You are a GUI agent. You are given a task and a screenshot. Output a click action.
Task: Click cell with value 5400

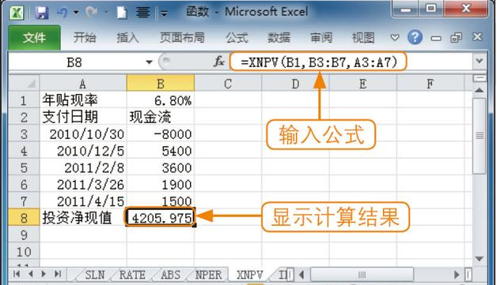[x=161, y=151]
